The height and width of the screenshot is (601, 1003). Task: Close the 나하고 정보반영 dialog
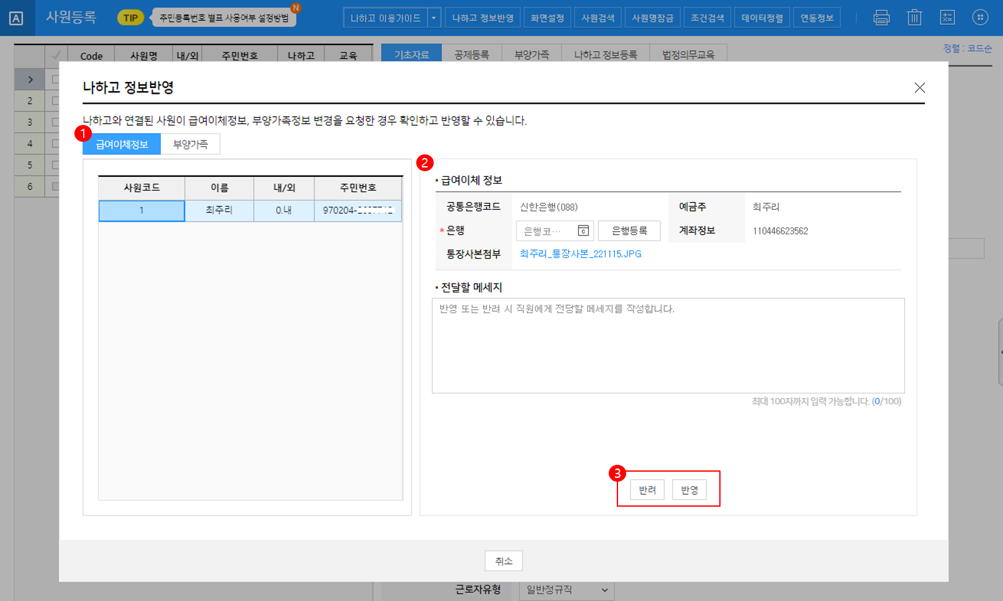919,87
